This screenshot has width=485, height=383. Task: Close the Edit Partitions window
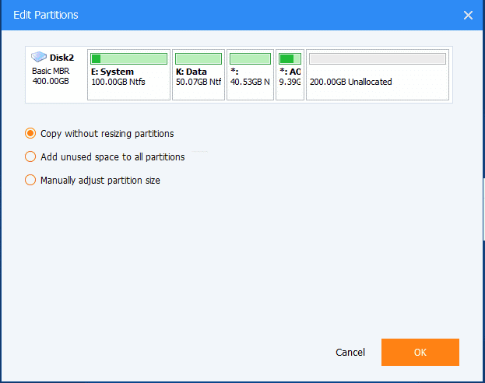tap(468, 15)
